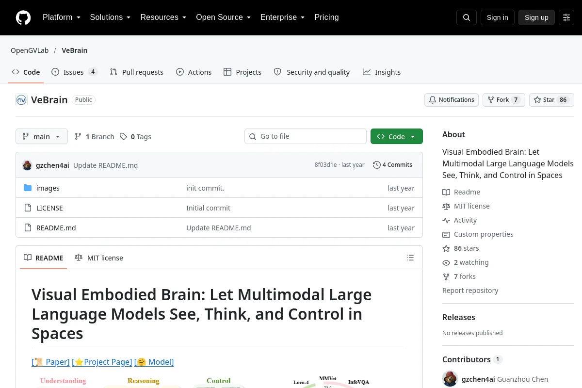Click the fork icon beside 7 forks
The width and height of the screenshot is (582, 388).
(446, 276)
